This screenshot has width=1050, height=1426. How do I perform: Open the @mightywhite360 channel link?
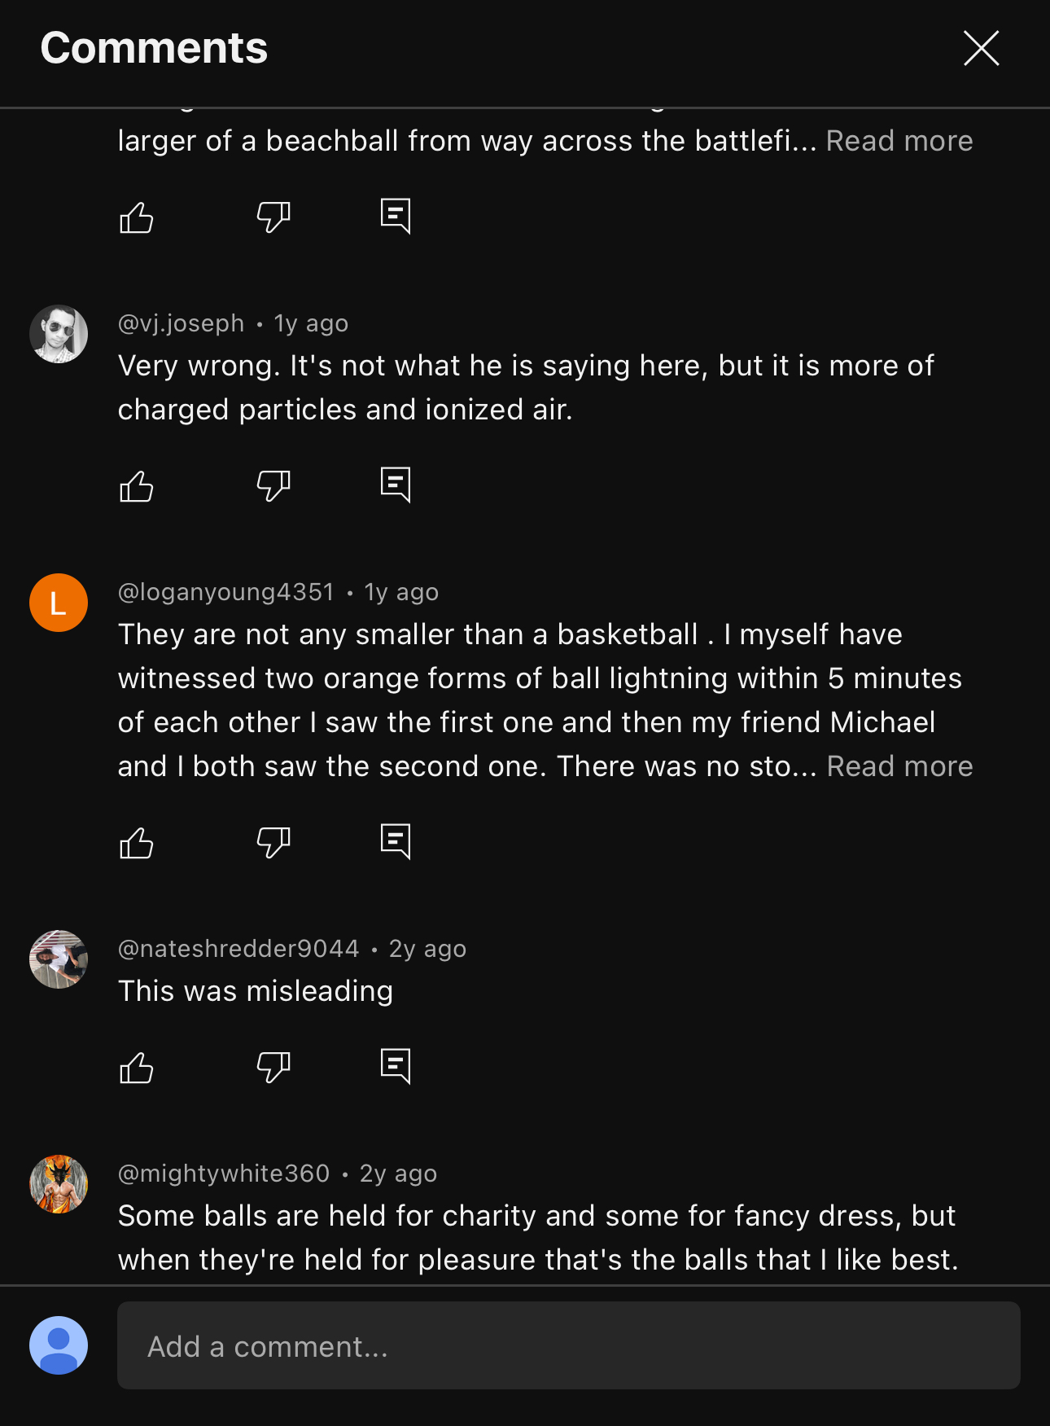(x=224, y=1174)
